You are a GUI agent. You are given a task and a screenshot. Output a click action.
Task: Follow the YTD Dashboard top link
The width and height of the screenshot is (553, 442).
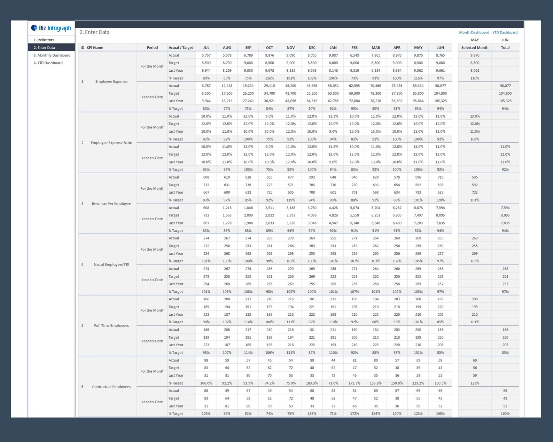(x=505, y=32)
